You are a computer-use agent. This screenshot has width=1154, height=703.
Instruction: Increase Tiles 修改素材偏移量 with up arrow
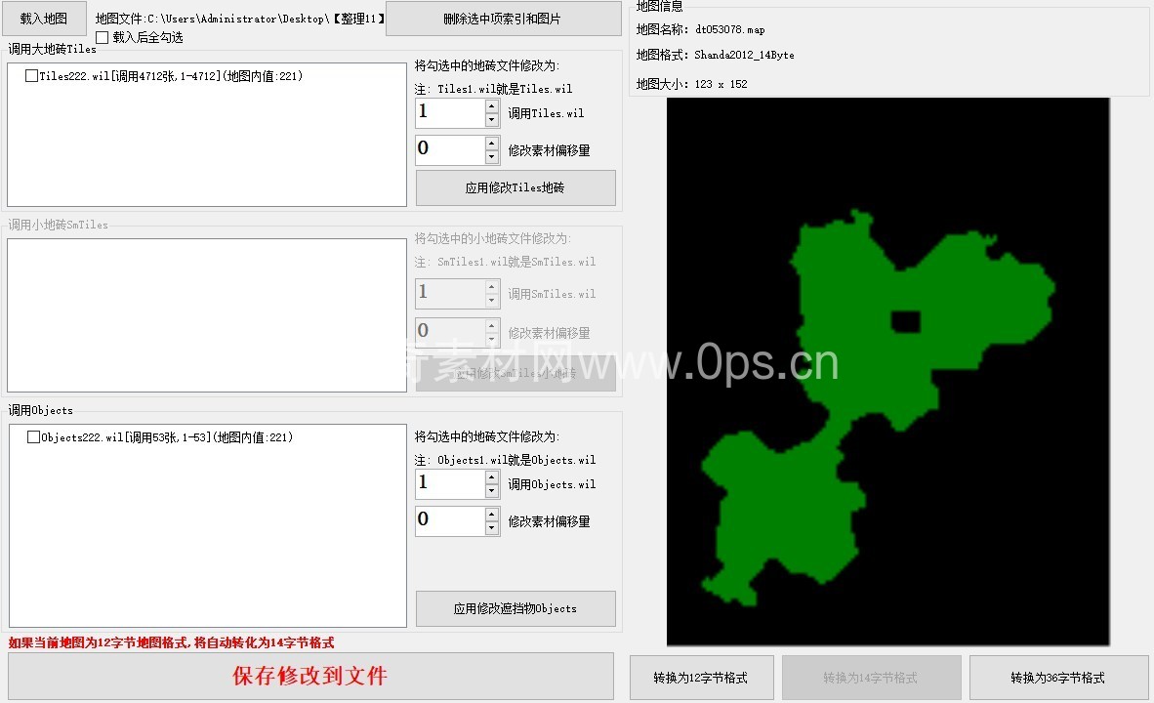pyautogui.click(x=492, y=144)
